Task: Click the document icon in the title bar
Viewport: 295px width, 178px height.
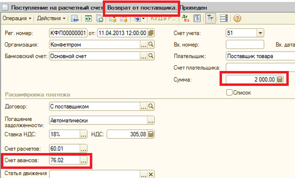Action: click(x=5, y=7)
